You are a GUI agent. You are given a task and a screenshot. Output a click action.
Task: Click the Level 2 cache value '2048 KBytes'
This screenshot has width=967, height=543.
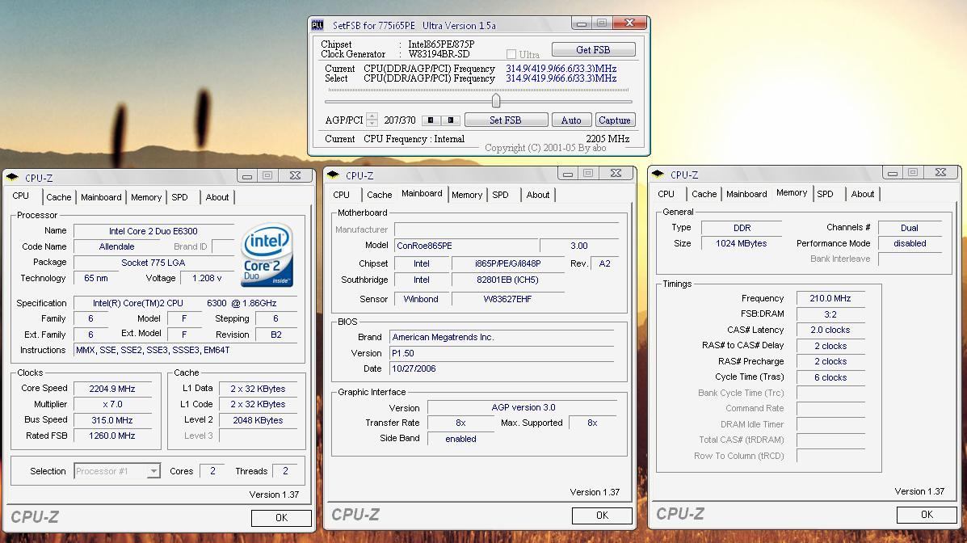click(258, 420)
